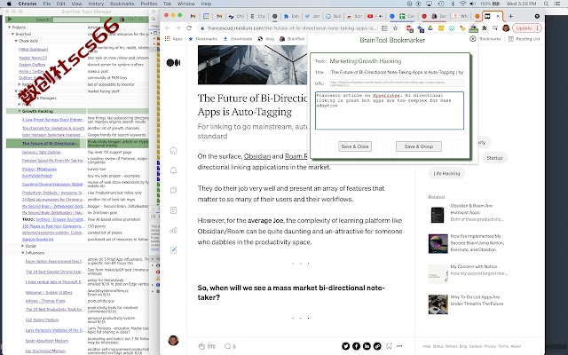Open Medium stats bar chart icon
The height and width of the screenshot is (355, 568).
pyautogui.click(x=174, y=230)
